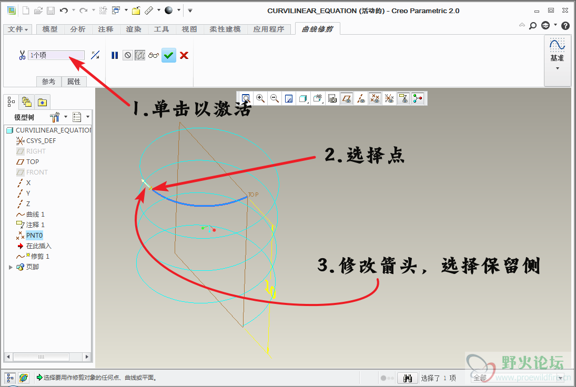The width and height of the screenshot is (576, 387).
Task: Switch to the 工具 ribbon tab
Action: (161, 29)
